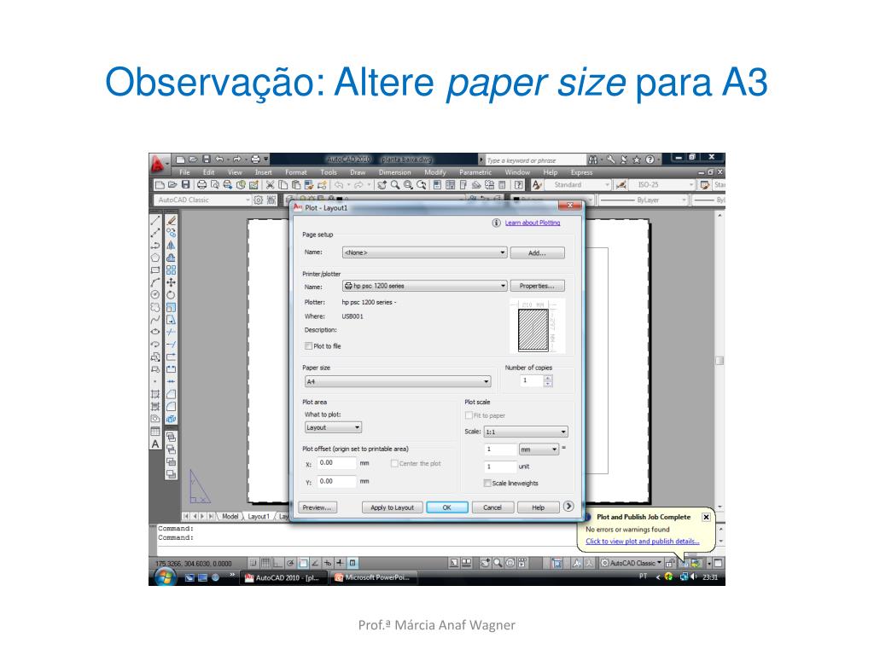The width and height of the screenshot is (874, 655).
Task: Open the Standard text style dropdown
Action: [x=577, y=184]
